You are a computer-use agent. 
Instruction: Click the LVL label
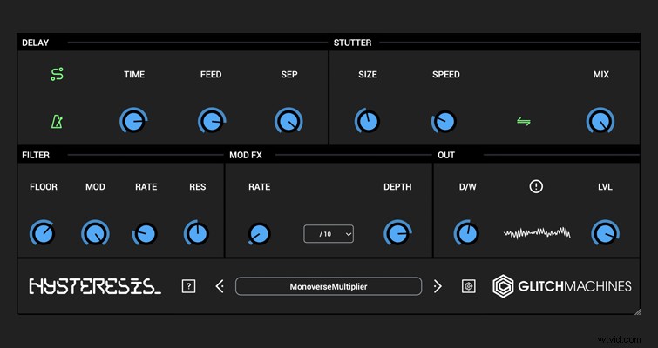click(605, 187)
